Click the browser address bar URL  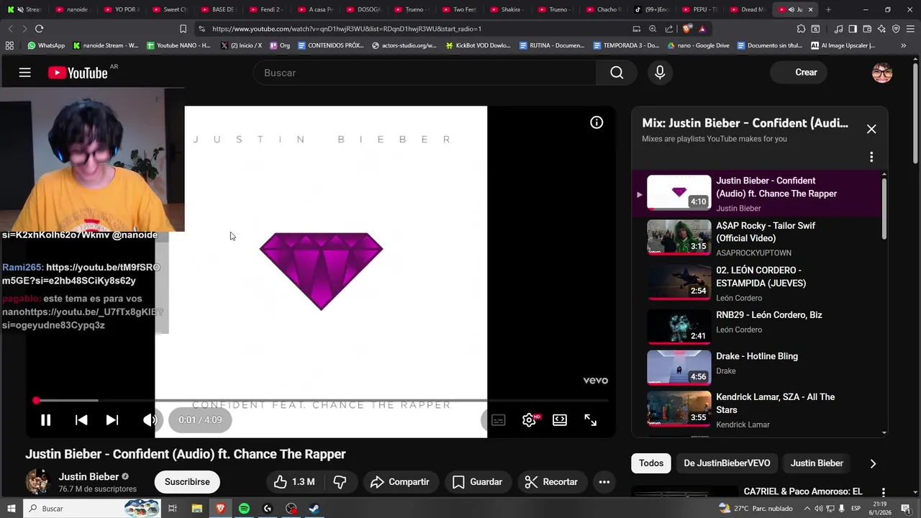click(347, 29)
